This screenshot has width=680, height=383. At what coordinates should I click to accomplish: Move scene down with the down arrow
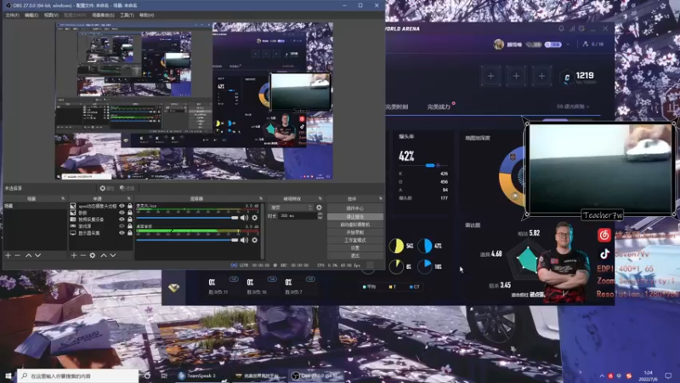37,255
